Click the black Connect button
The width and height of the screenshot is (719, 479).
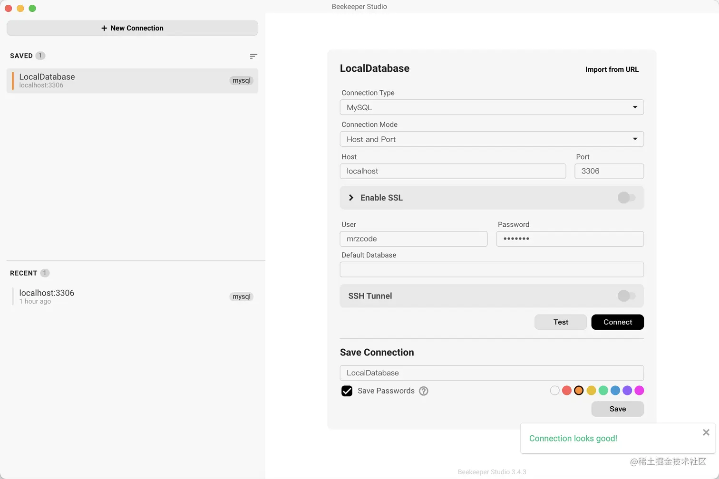click(618, 322)
